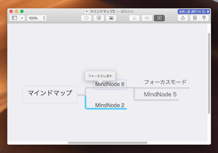Click the document icon in title bar
The height and width of the screenshot is (153, 218).
pos(87,12)
